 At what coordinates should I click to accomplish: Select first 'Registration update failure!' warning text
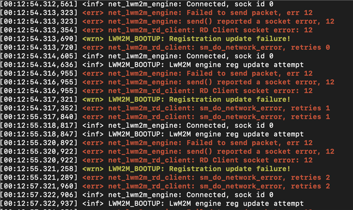pos(229,39)
